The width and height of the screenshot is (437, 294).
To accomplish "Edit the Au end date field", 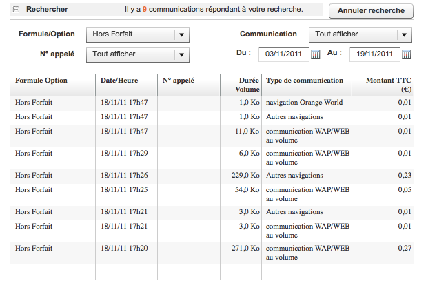I will click(374, 54).
